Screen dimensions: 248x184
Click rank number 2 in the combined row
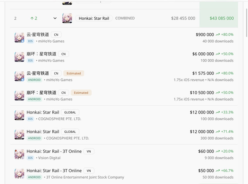pos(15,18)
